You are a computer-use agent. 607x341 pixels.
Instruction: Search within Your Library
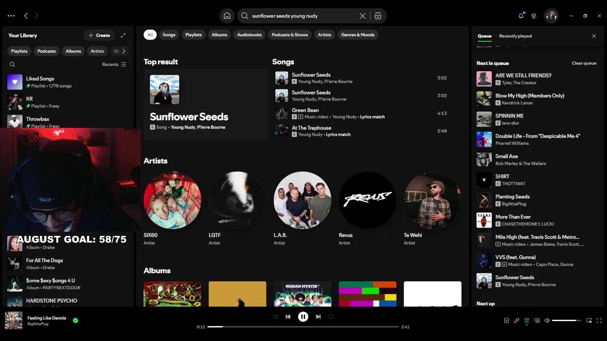[12, 64]
